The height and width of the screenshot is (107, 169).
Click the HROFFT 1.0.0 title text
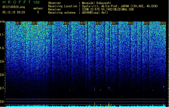21,2
